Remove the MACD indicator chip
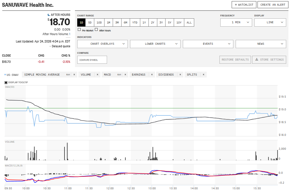 [125, 75]
